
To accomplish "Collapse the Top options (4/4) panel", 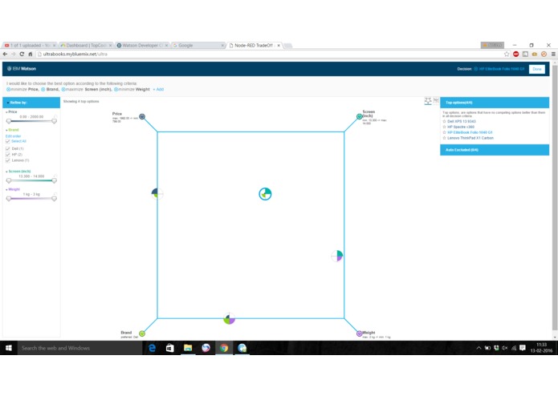I will [495, 103].
